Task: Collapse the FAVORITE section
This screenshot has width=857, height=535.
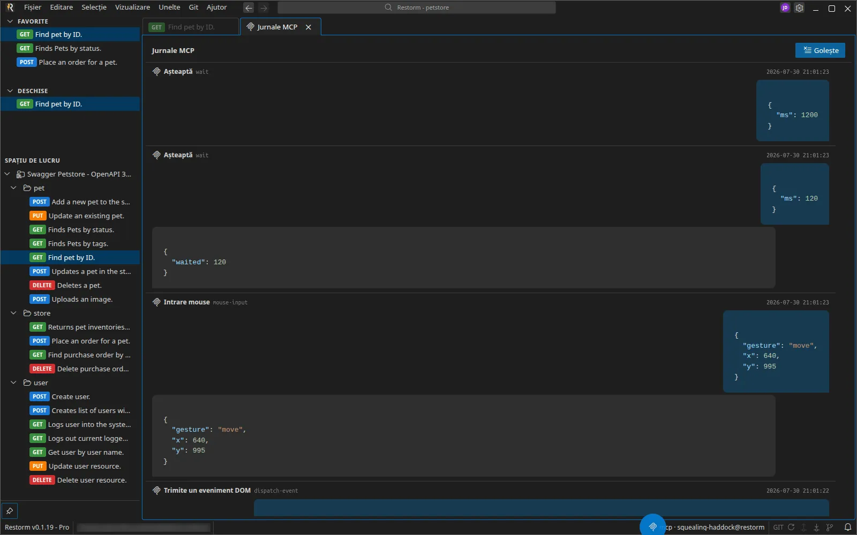Action: click(x=10, y=21)
